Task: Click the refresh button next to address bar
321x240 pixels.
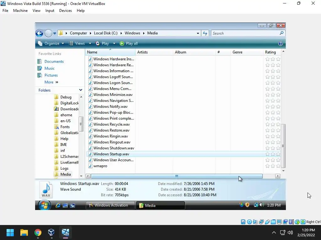Action: point(205,33)
